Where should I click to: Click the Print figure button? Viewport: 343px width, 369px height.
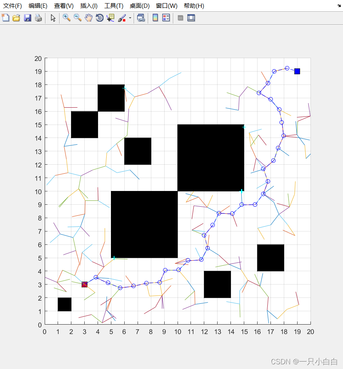pos(38,18)
